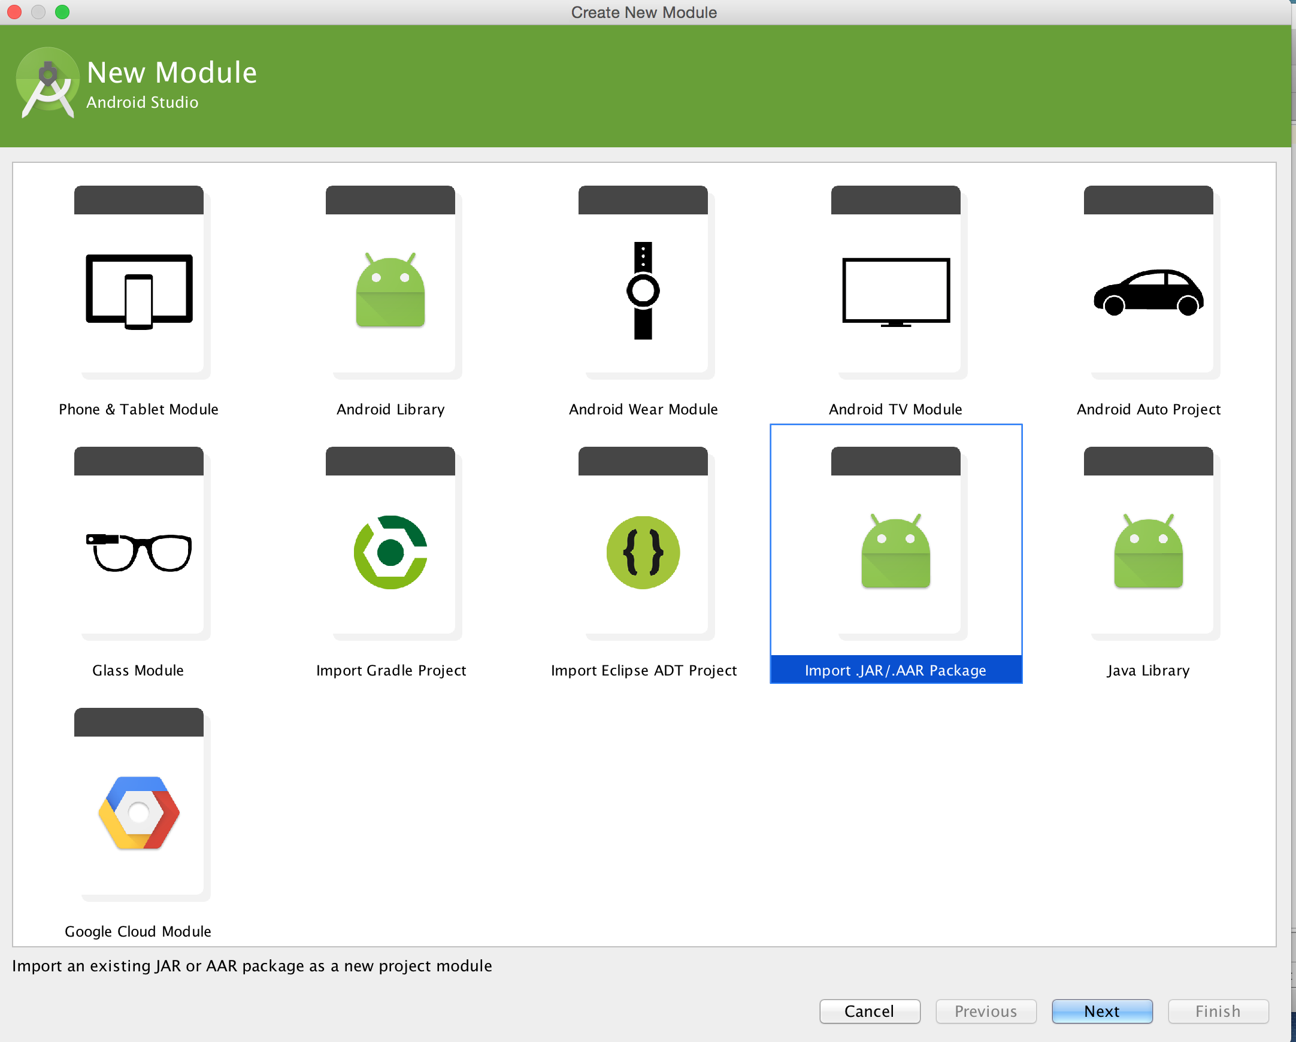The width and height of the screenshot is (1296, 1042).
Task: Choose the Android Auto car icon
Action: coord(1147,293)
